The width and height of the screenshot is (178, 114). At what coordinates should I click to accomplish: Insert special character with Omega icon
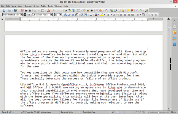(107, 10)
